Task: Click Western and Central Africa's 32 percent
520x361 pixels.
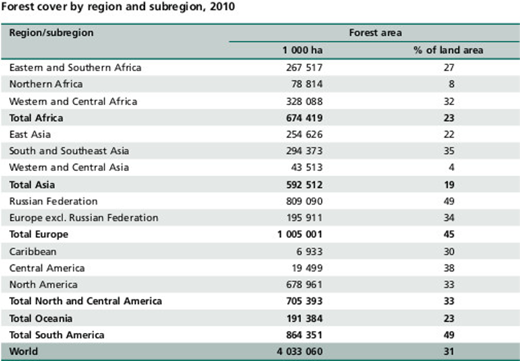Action: [449, 102]
